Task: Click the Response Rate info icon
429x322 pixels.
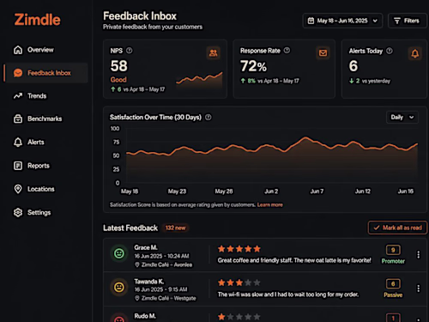Action: pyautogui.click(x=287, y=51)
